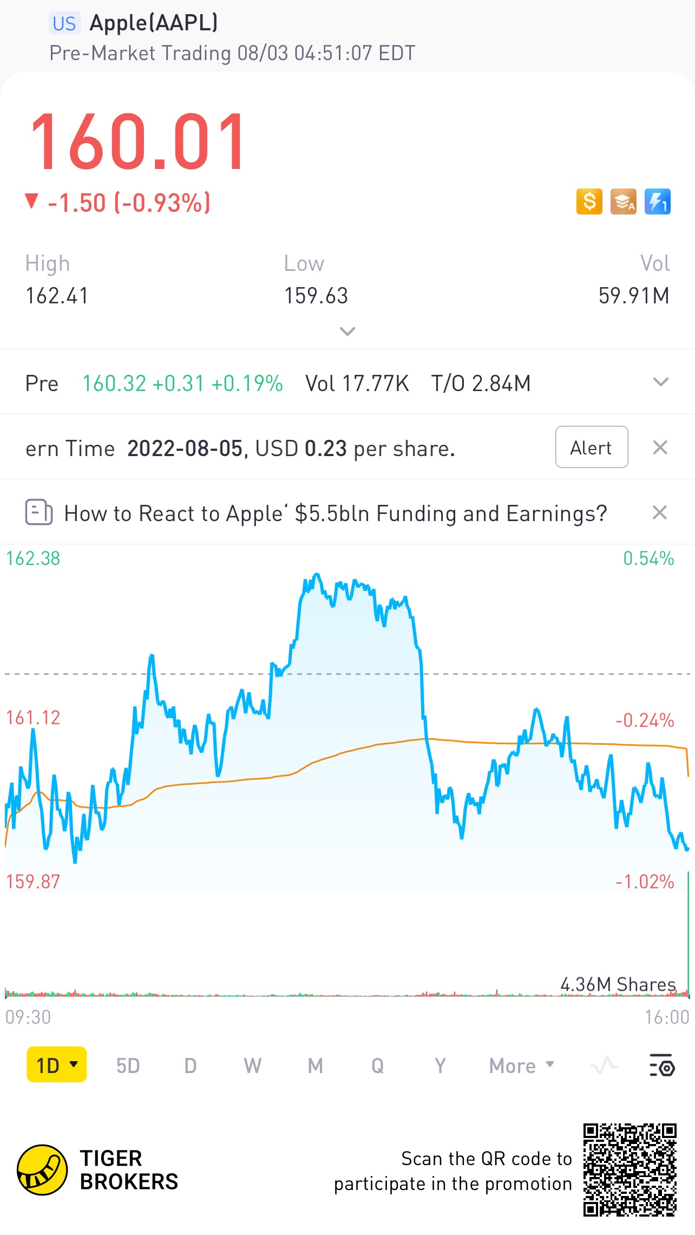Tap the Tiger Brokers logo
The image size is (695, 1235).
[x=42, y=1169]
